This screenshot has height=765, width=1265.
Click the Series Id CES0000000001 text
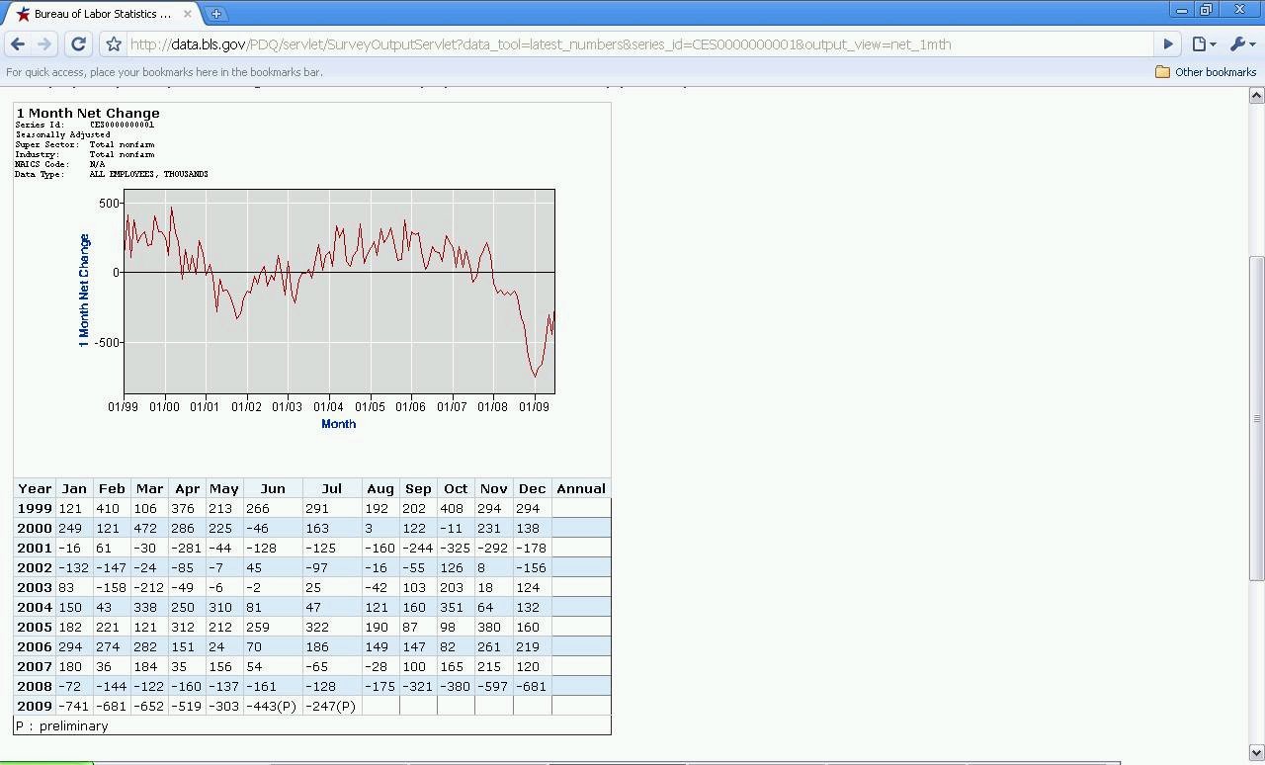[x=85, y=126]
